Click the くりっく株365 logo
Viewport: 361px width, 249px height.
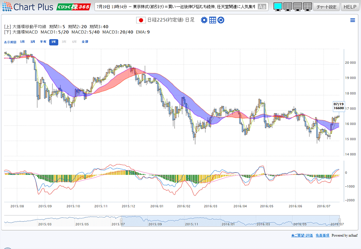click(x=73, y=7)
